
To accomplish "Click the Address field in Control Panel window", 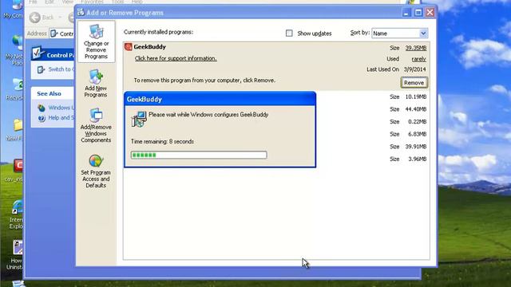I will pos(62,33).
